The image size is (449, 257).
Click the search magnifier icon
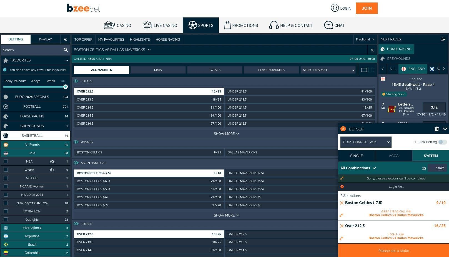(66, 50)
